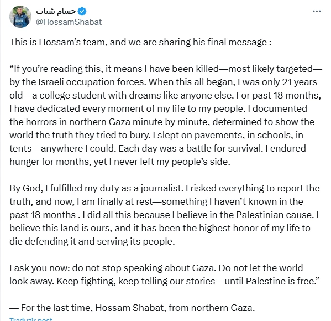Click the paragraph starting "By God, I fulfilled"
The width and height of the screenshot is (331, 321).
tap(165, 215)
